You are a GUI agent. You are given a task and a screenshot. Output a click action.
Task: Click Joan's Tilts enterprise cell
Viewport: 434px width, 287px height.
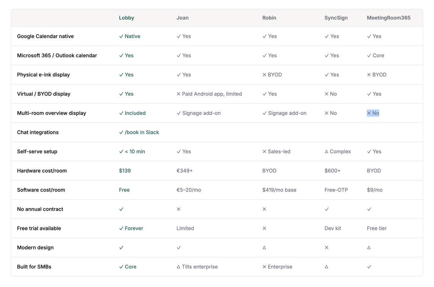pyautogui.click(x=197, y=267)
